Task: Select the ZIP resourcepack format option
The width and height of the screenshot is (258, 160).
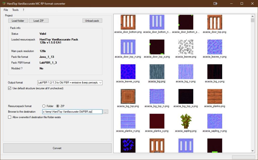Action: point(58,106)
